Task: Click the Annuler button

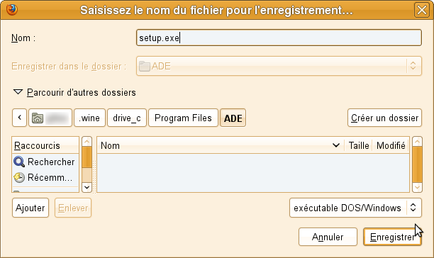Action: [328, 237]
